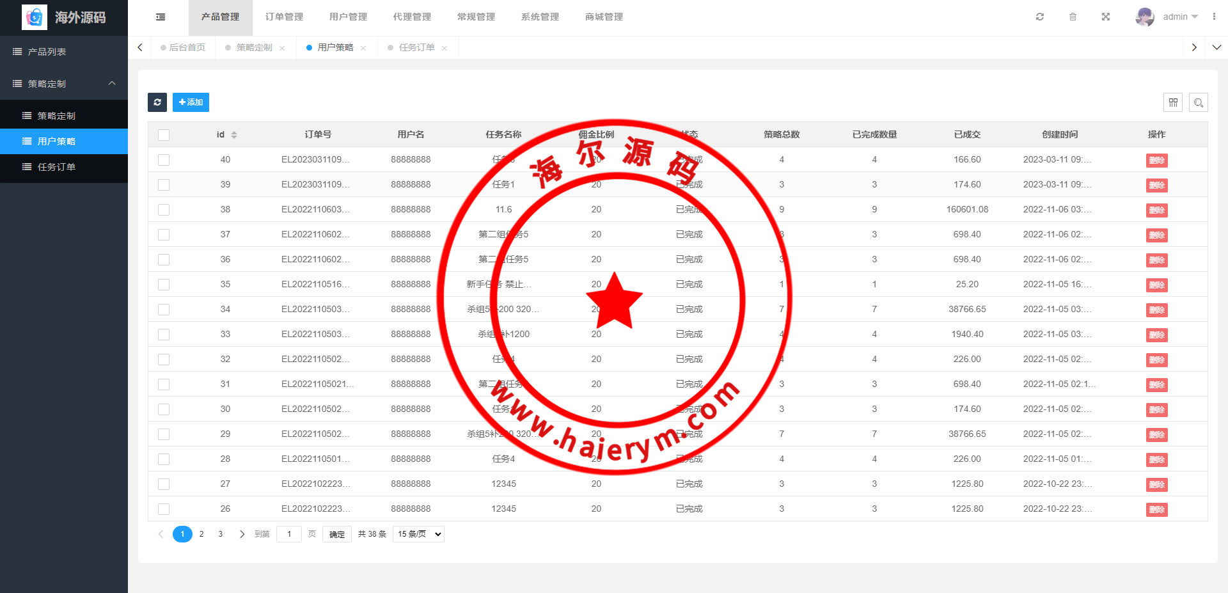The height and width of the screenshot is (593, 1228).
Task: Check the select-all checkbox in table header
Action: pos(164,135)
